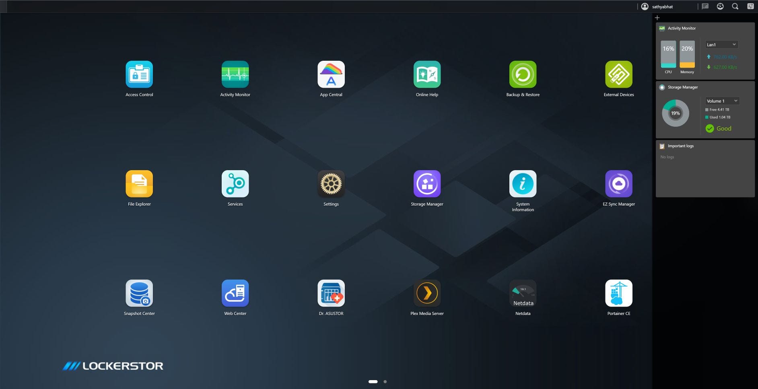758x389 pixels.
Task: Launch Plex Media Server
Action: coord(427,293)
